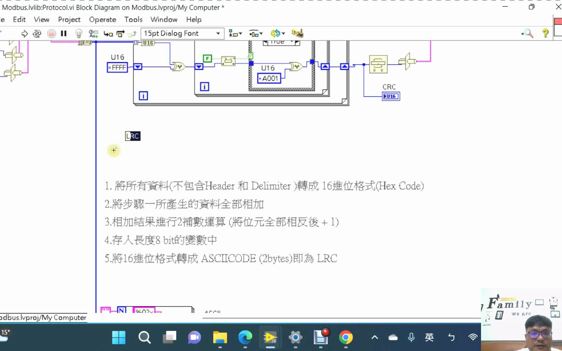
Task: Open the Distribute Objects dropdown
Action: 256,33
